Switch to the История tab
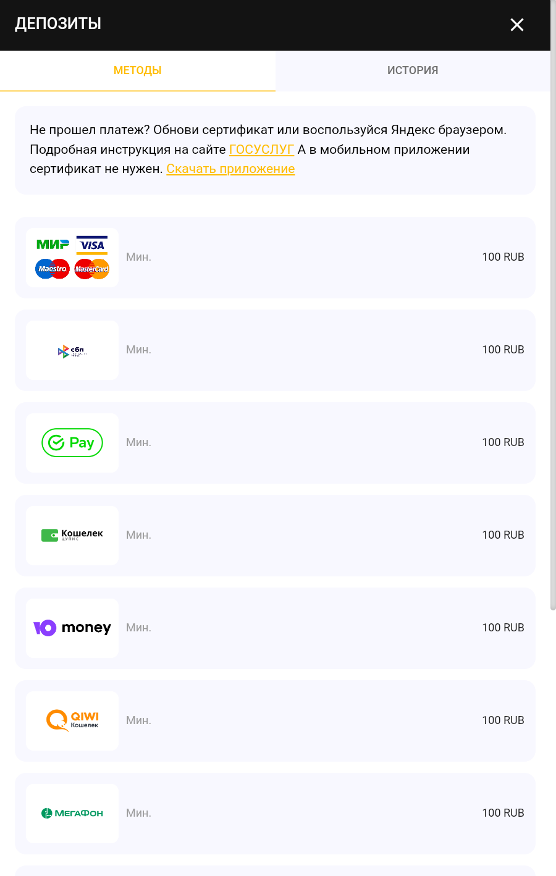This screenshot has height=876, width=556. 413,70
